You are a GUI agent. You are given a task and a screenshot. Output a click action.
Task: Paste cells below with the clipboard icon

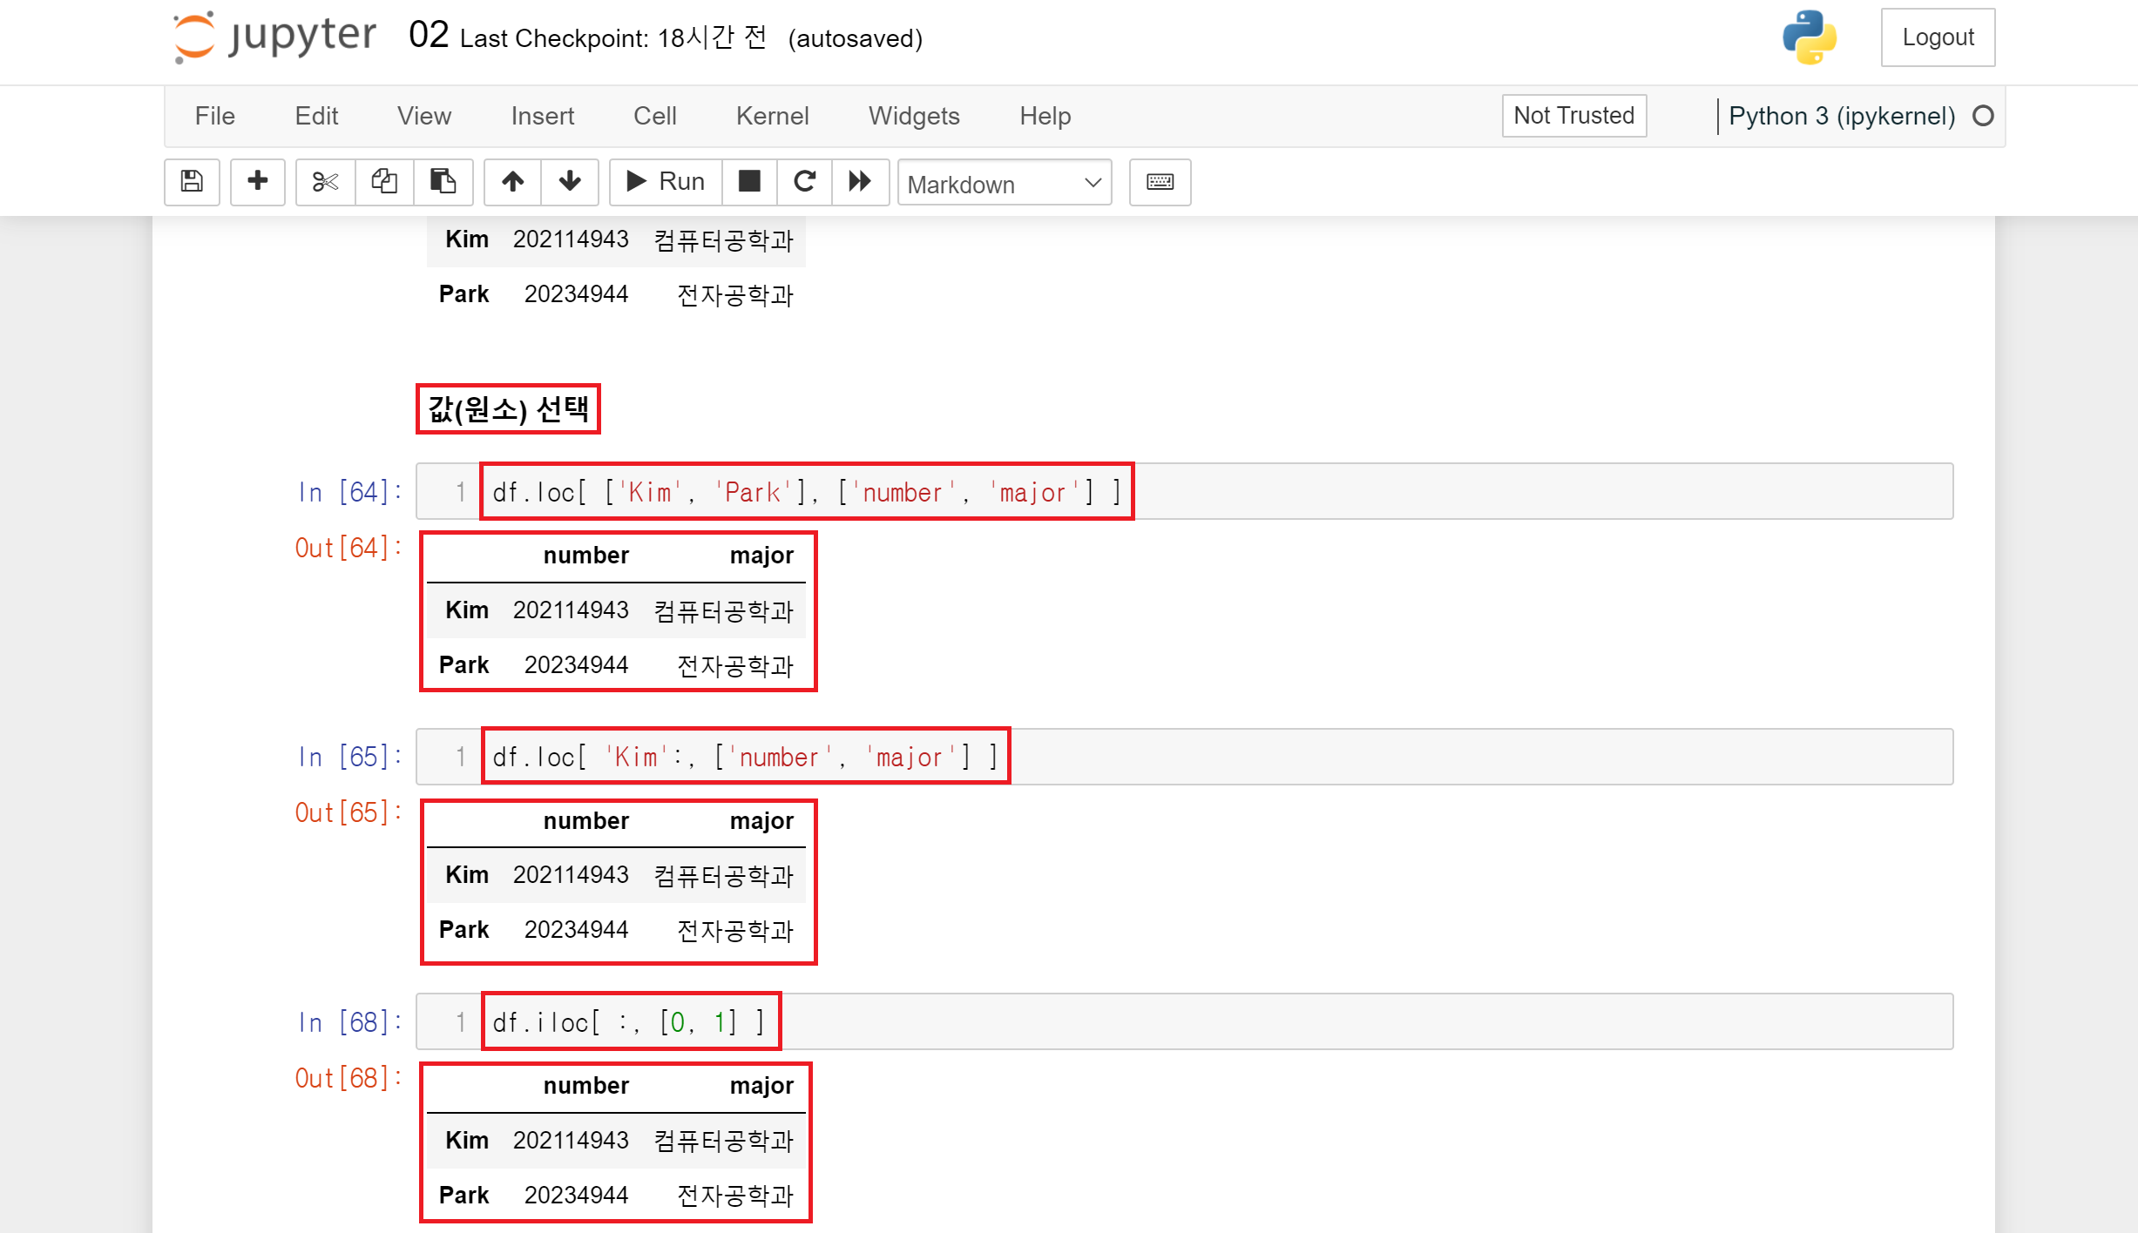pyautogui.click(x=443, y=181)
